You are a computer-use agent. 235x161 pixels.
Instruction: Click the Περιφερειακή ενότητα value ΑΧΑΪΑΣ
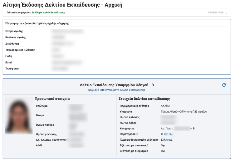point(165,106)
